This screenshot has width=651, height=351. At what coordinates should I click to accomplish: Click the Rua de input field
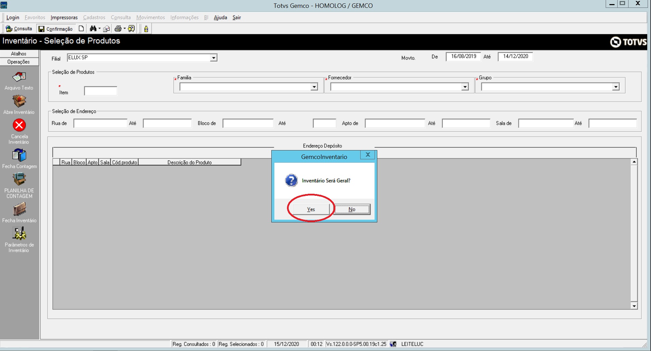[x=100, y=123]
